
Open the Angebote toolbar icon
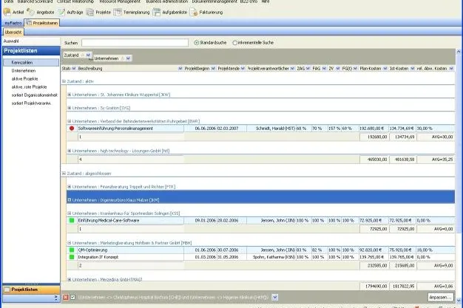pos(30,12)
